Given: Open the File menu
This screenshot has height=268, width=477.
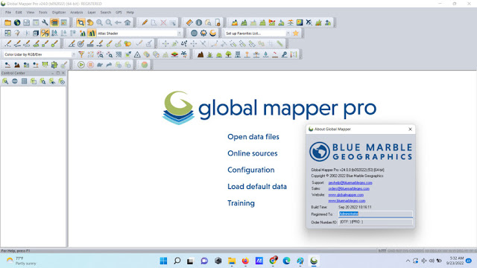Looking at the screenshot, I should click(8, 13).
